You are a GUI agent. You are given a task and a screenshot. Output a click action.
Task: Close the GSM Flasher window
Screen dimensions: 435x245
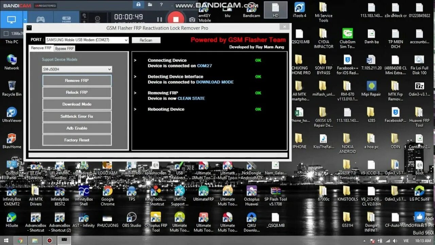point(284,27)
